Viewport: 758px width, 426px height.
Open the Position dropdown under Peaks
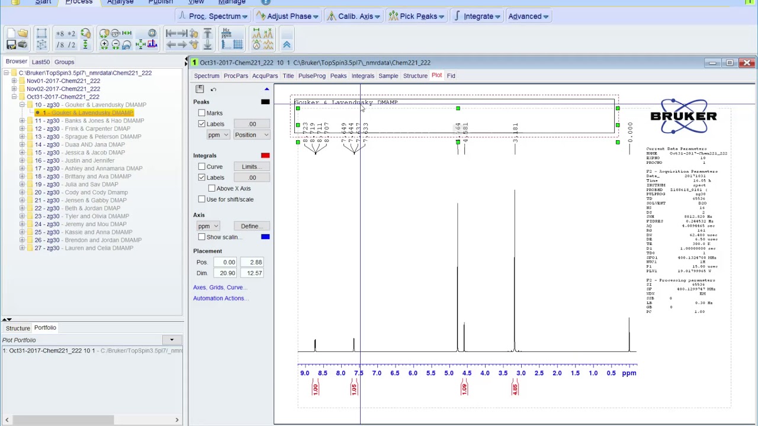click(252, 135)
